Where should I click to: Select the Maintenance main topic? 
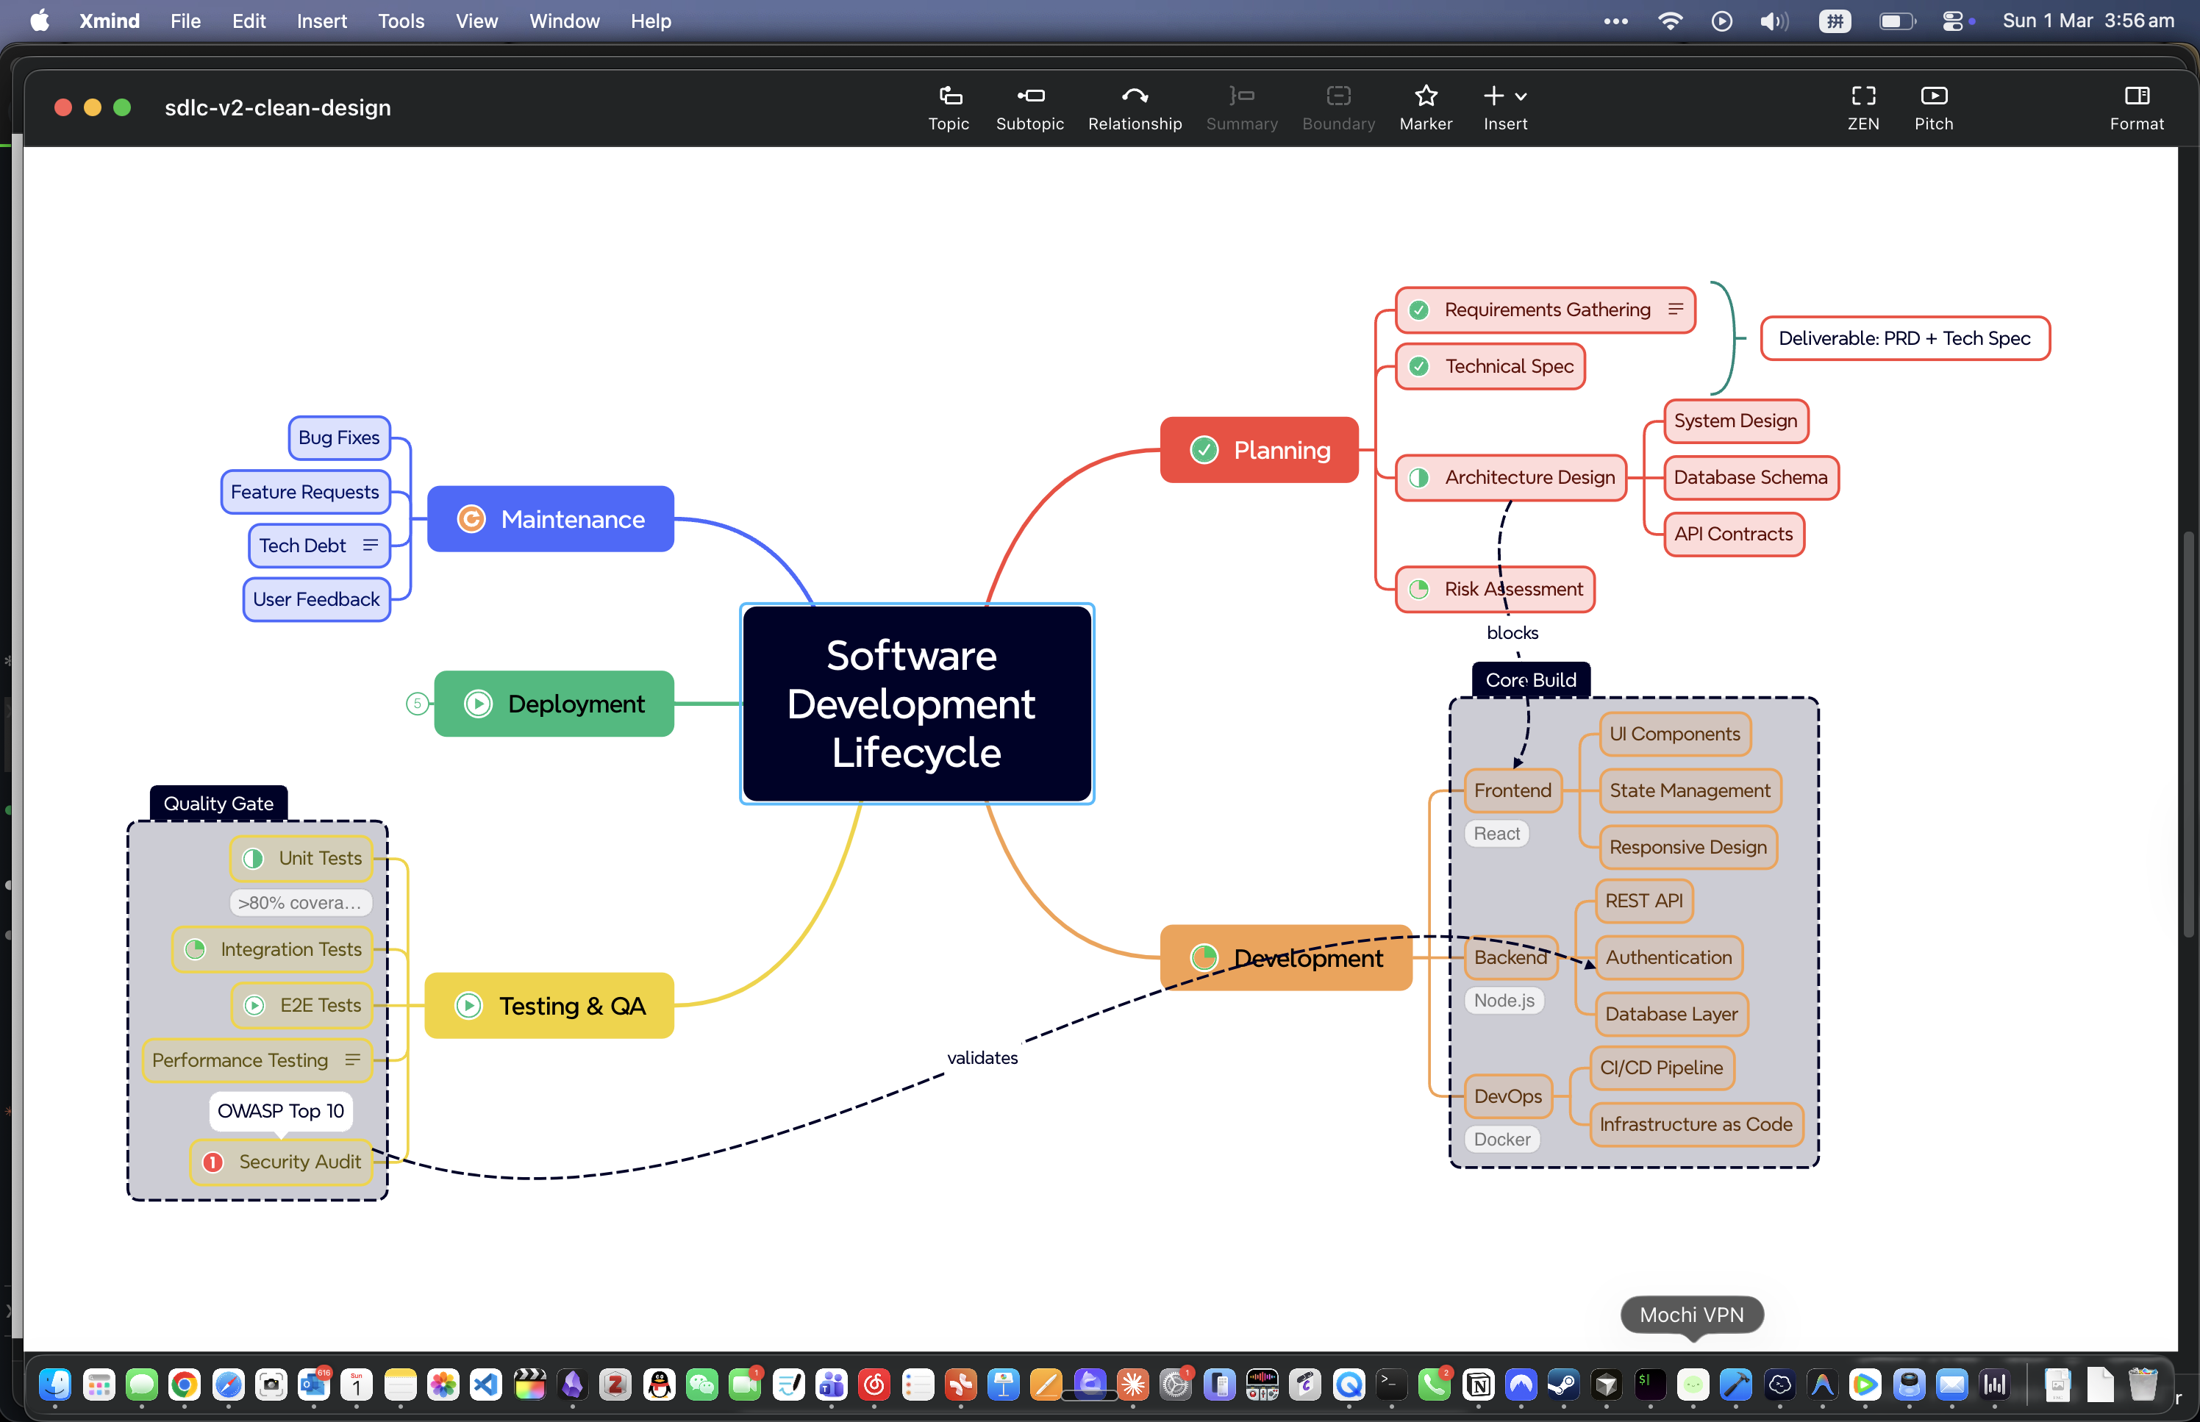(550, 519)
